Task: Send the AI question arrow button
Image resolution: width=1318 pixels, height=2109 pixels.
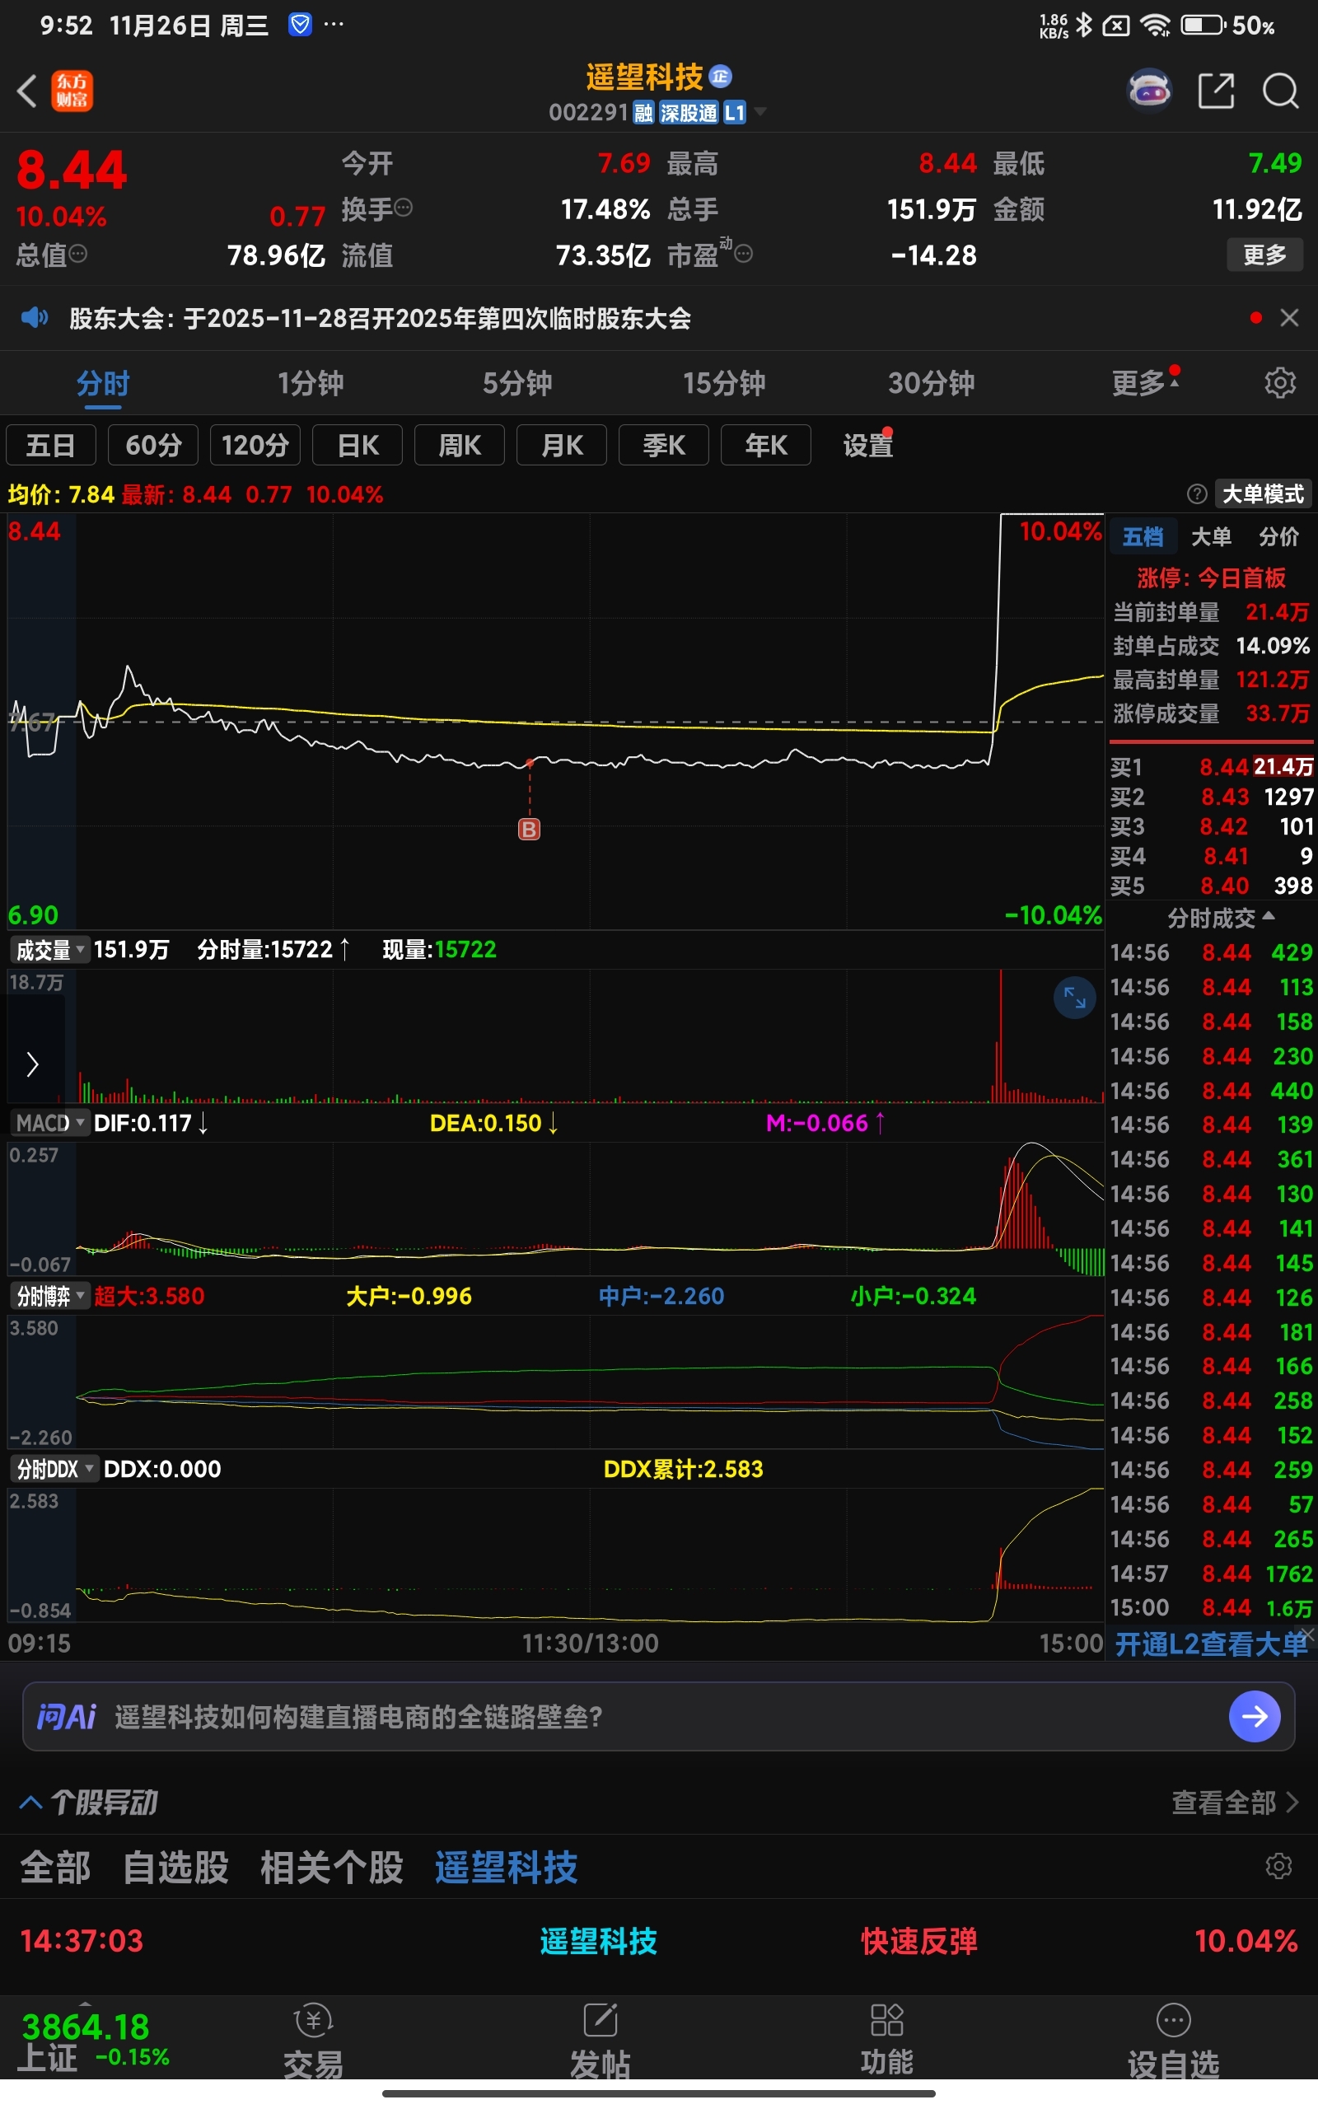Action: (x=1255, y=1717)
